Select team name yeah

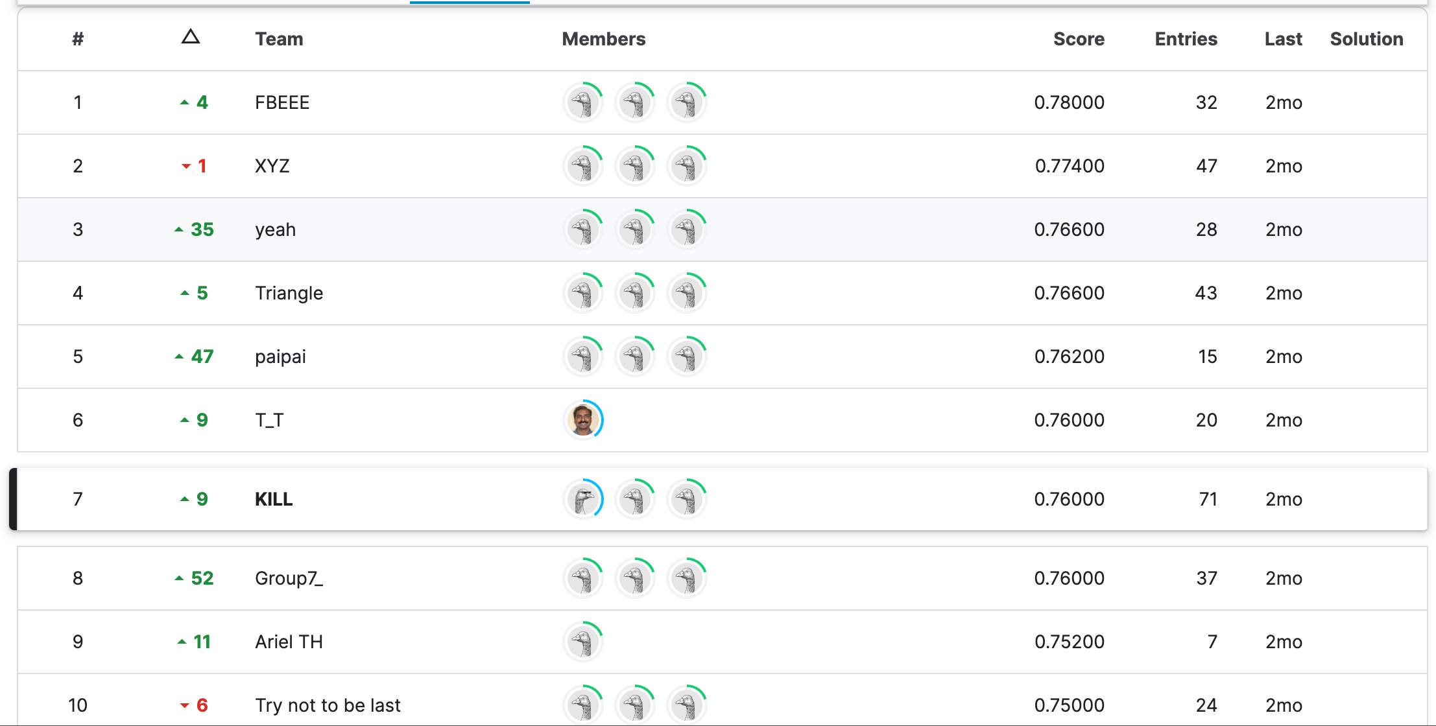coord(276,229)
